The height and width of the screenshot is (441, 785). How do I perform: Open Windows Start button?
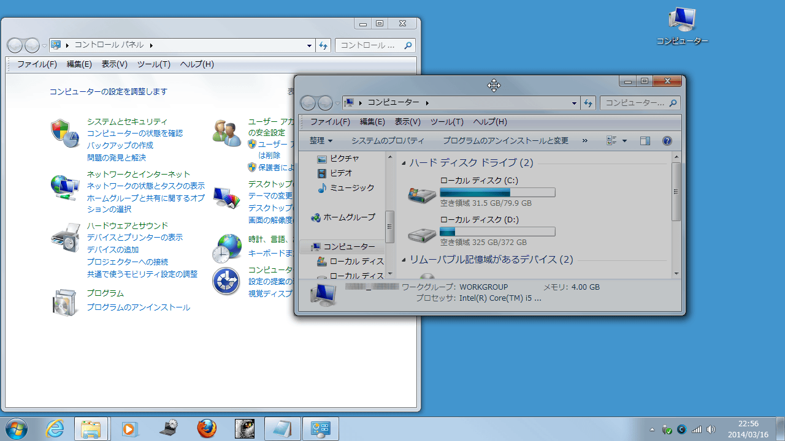15,429
